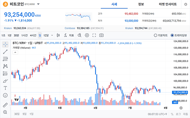Image resolution: width=190 pixels, height=118 pixels.
Task: Select the trend line drawing tool
Action: pyautogui.click(x=5, y=52)
